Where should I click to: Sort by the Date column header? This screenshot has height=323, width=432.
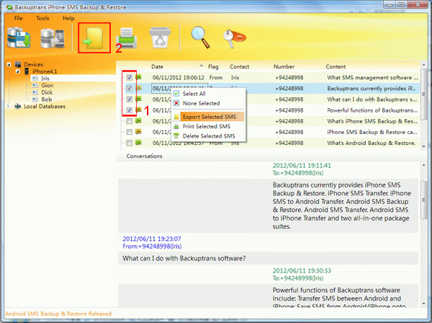tap(157, 67)
